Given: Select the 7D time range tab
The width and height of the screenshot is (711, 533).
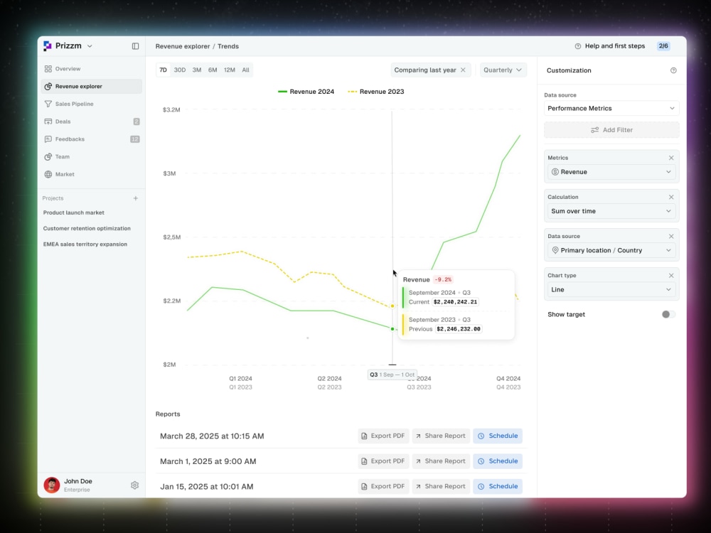Looking at the screenshot, I should coord(164,70).
